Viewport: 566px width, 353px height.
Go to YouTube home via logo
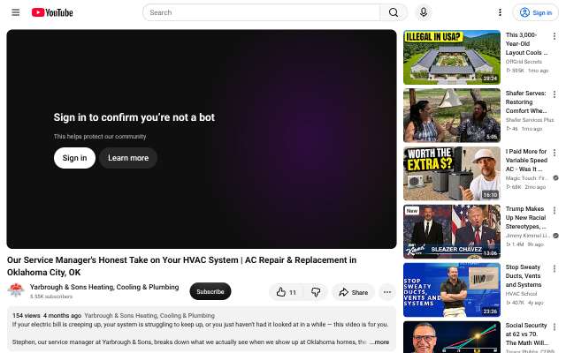coord(52,12)
